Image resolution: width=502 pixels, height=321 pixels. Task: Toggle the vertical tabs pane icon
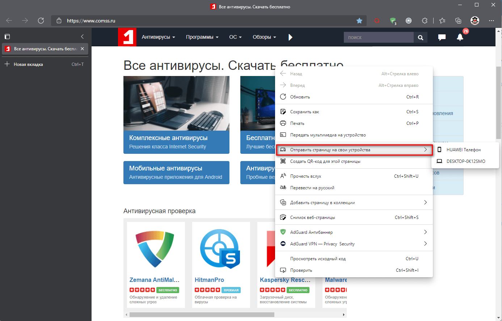click(7, 37)
